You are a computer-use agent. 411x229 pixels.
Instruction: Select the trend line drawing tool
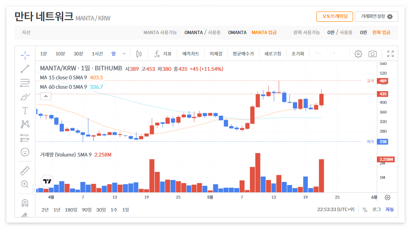click(x=25, y=69)
